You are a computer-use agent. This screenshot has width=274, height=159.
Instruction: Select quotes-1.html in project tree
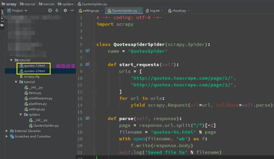tap(34, 66)
